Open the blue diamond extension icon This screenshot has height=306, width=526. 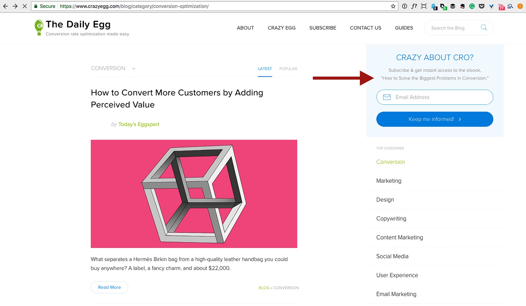point(491,6)
